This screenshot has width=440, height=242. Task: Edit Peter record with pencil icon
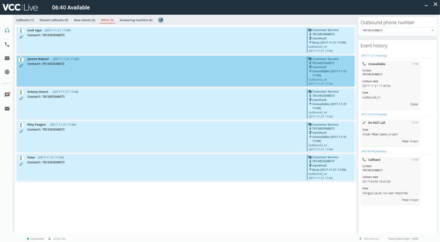22,164
